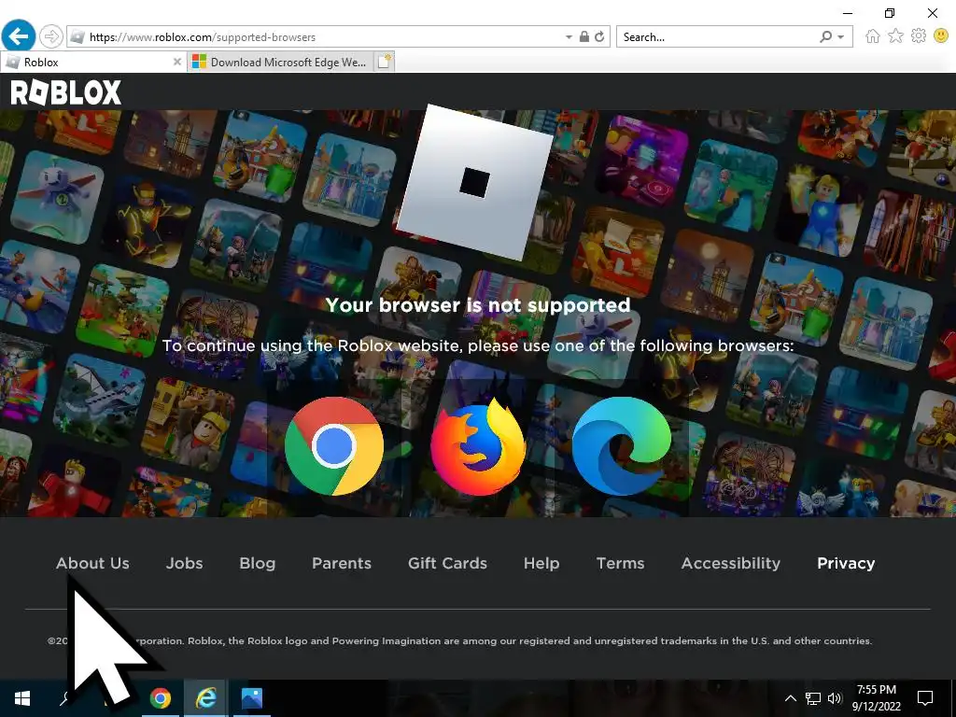Open the About Us link
The width and height of the screenshot is (956, 717).
(x=92, y=563)
